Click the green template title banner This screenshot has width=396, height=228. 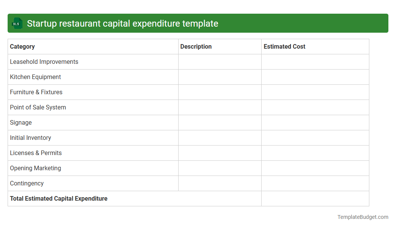198,23
